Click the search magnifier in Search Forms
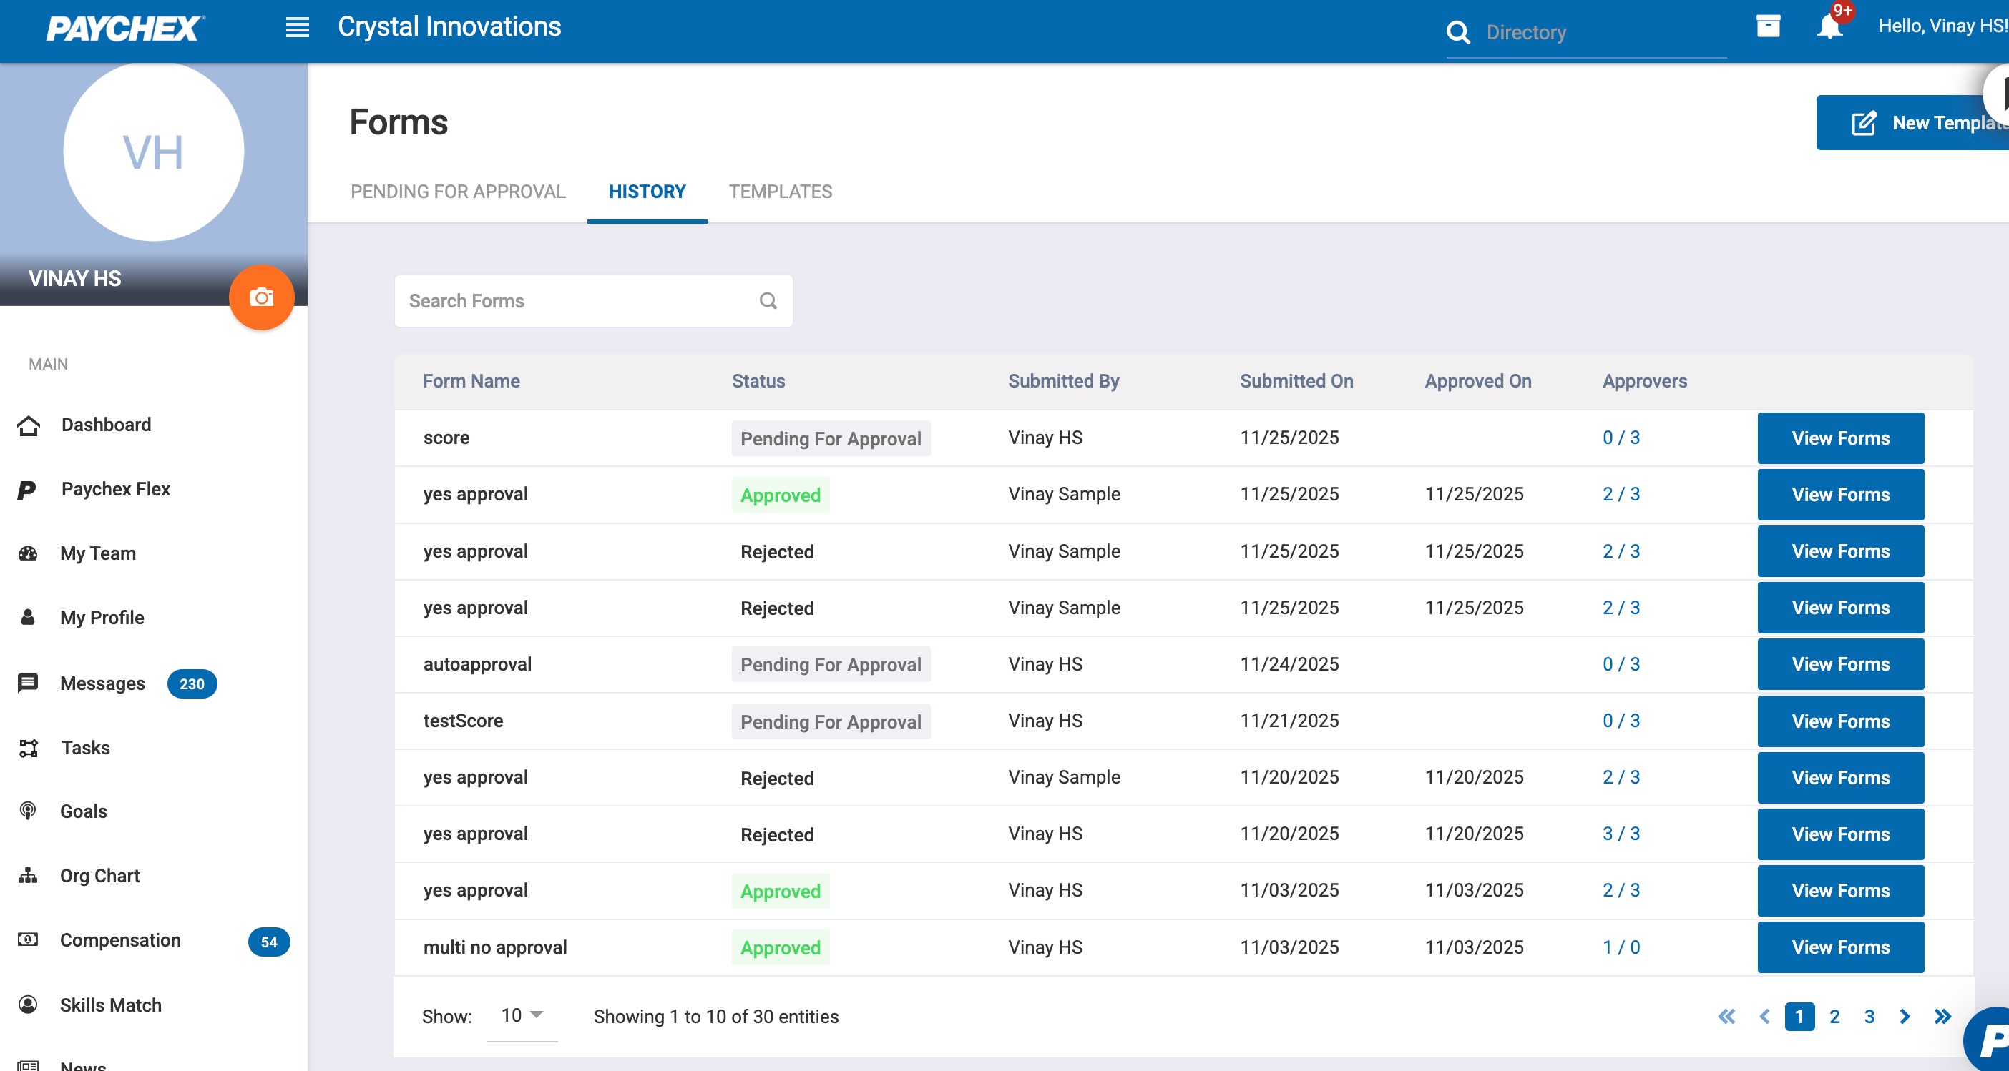The width and height of the screenshot is (2009, 1071). click(x=768, y=301)
